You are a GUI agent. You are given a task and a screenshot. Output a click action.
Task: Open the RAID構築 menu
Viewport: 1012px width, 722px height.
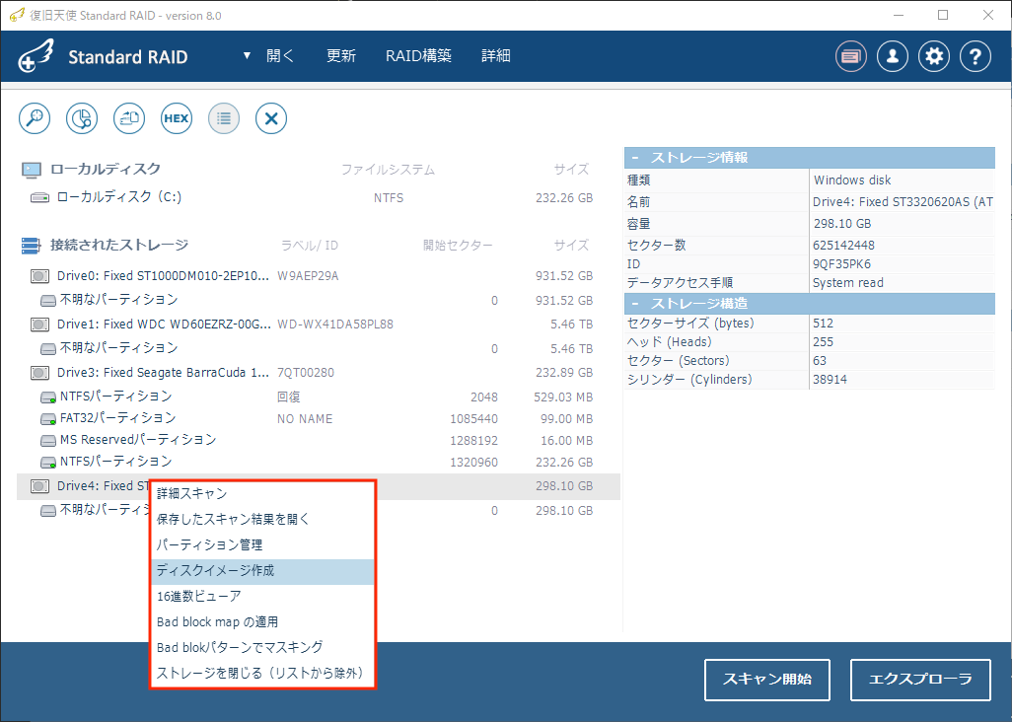click(418, 56)
